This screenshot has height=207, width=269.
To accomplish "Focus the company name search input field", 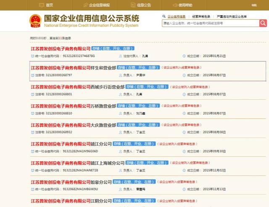I will [211, 23].
